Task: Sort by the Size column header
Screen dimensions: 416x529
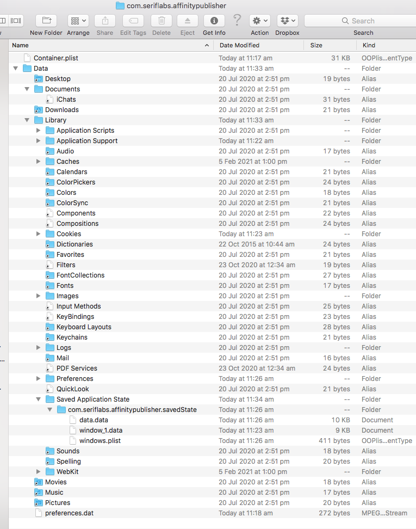Action: tap(330, 45)
